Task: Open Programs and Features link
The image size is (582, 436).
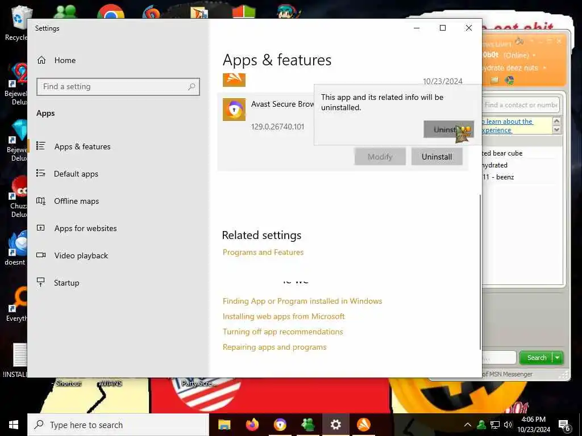Action: (x=263, y=252)
